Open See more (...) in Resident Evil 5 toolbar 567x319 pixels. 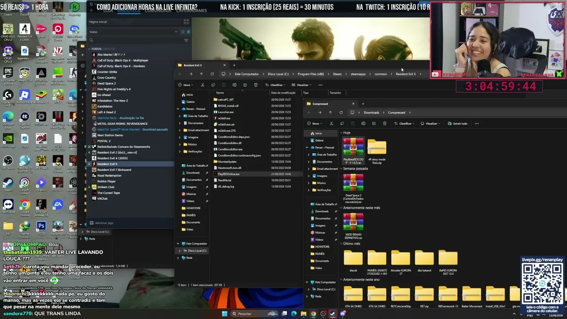(320, 85)
